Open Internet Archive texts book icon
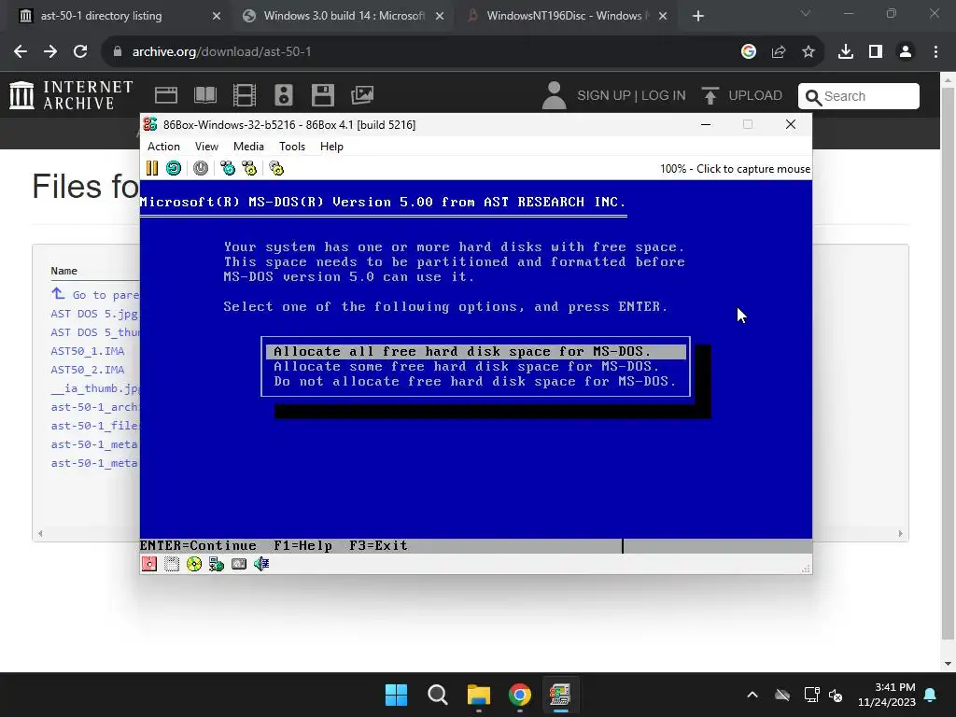956x717 pixels. [205, 95]
